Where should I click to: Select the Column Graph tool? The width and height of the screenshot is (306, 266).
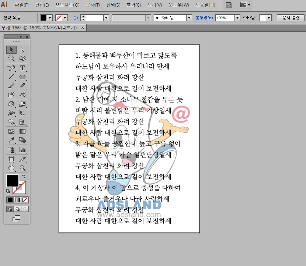[x=22, y=150]
